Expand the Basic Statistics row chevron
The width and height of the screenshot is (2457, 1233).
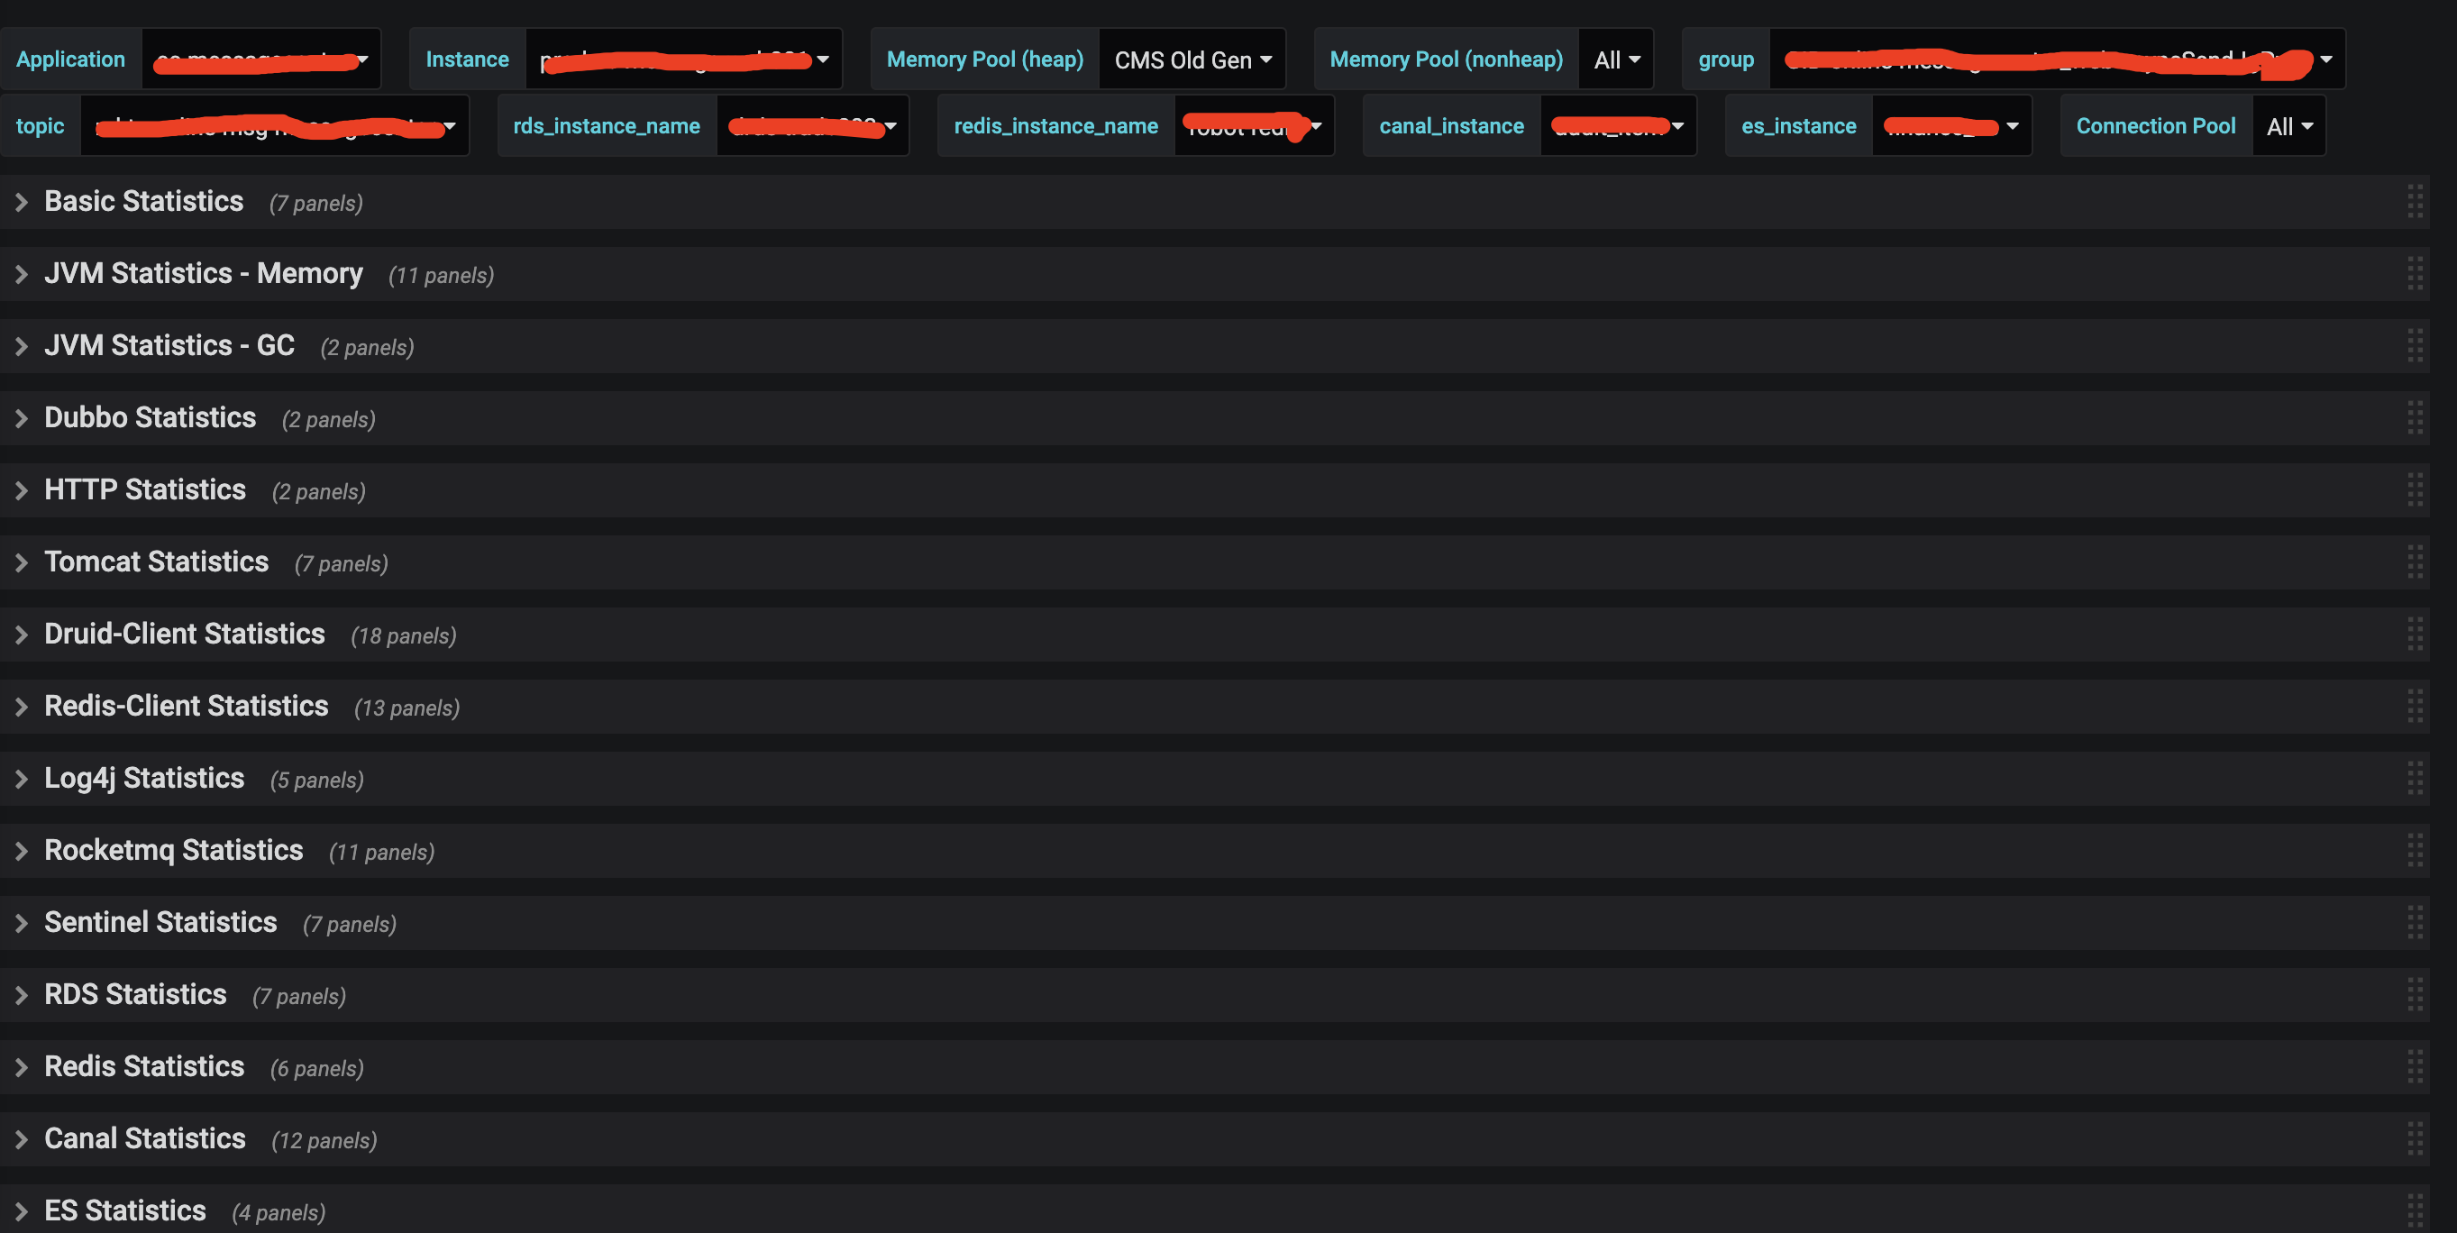click(21, 202)
